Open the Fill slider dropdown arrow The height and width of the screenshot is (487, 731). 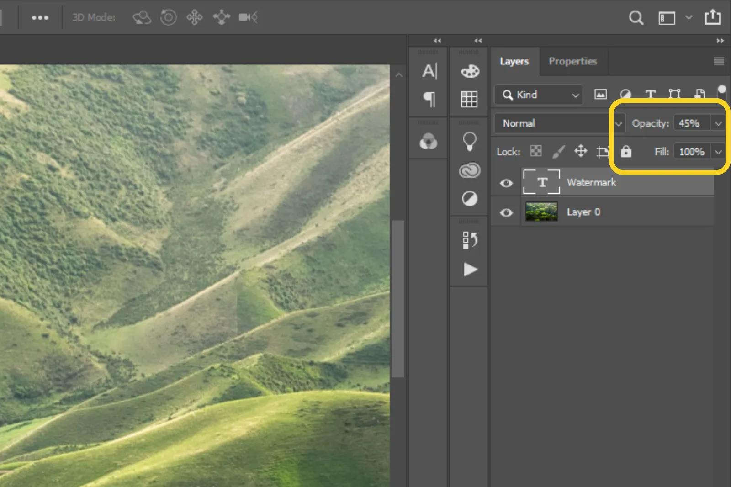(718, 152)
